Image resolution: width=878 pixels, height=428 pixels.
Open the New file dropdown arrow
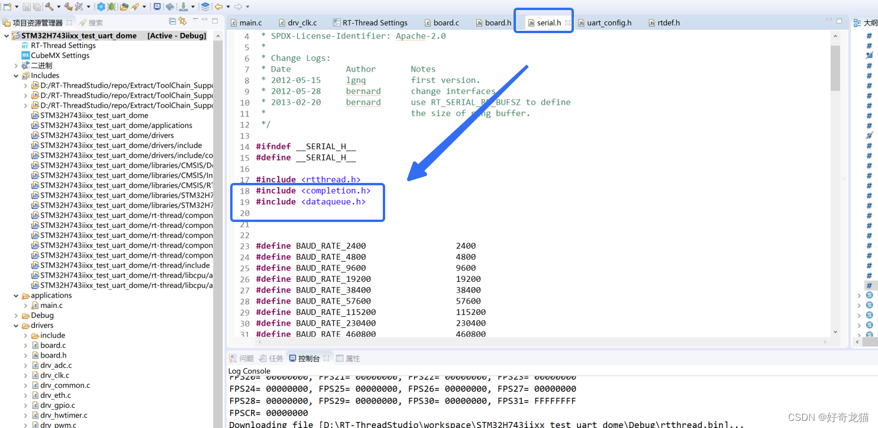tap(17, 7)
